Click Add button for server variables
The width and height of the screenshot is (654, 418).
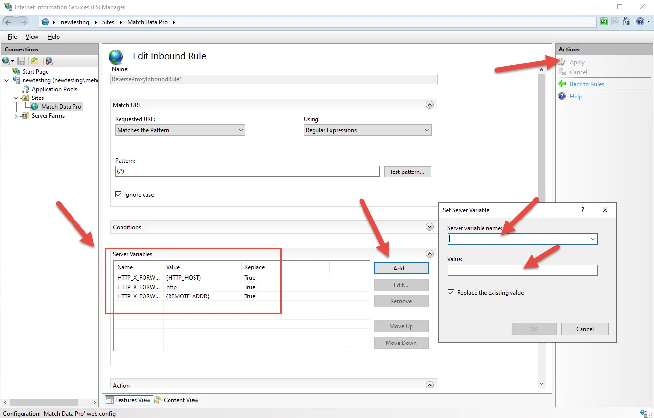click(401, 269)
